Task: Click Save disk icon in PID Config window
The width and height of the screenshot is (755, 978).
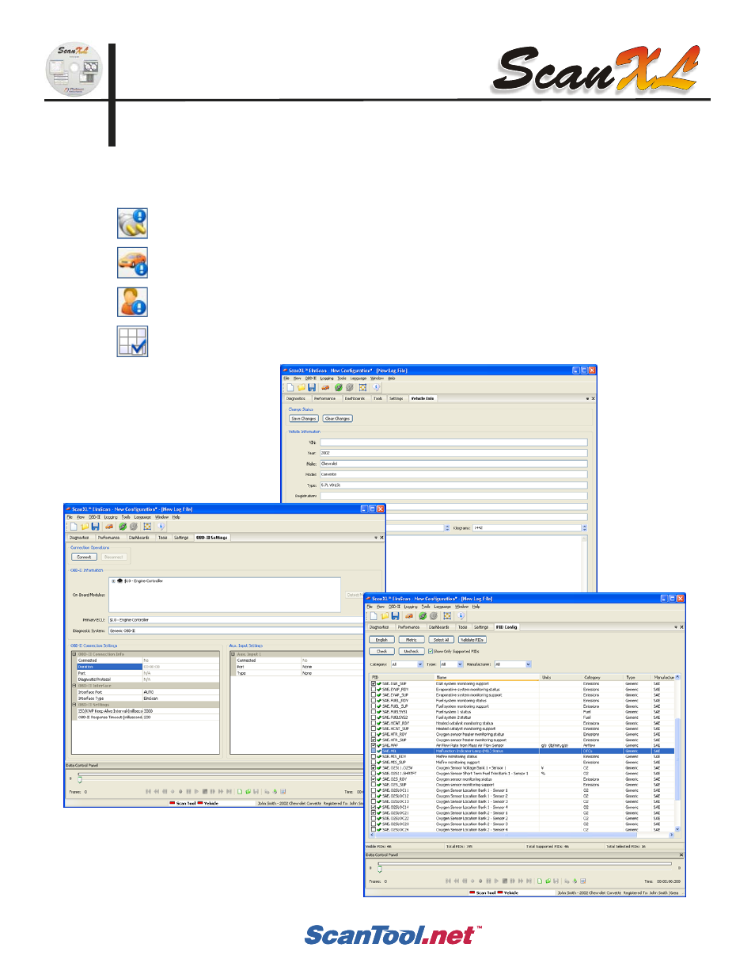Action: click(395, 616)
